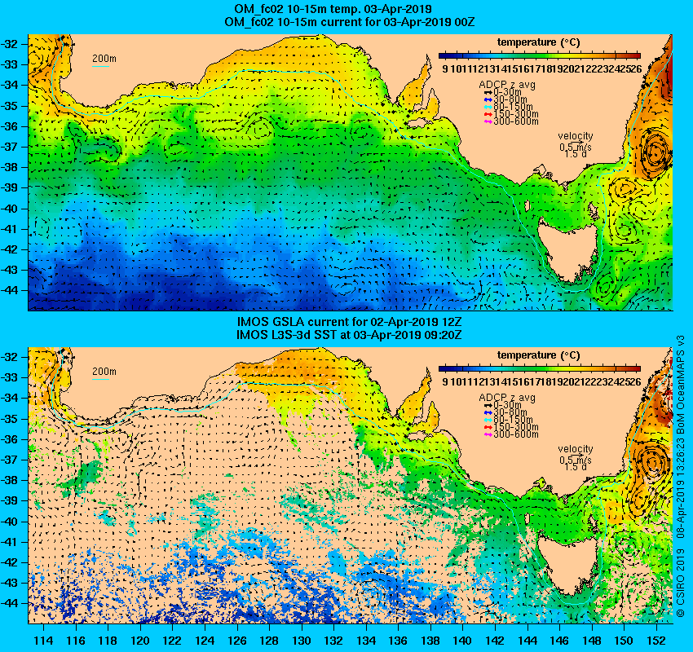Click longitude label 120
The width and height of the screenshot is (693, 652).
click(140, 641)
